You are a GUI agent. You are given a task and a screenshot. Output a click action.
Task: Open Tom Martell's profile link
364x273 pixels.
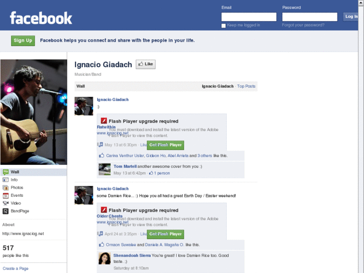(125, 166)
